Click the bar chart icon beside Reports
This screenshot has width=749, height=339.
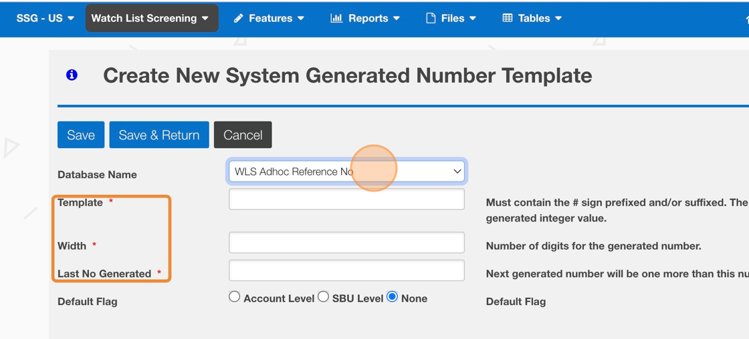coord(336,19)
